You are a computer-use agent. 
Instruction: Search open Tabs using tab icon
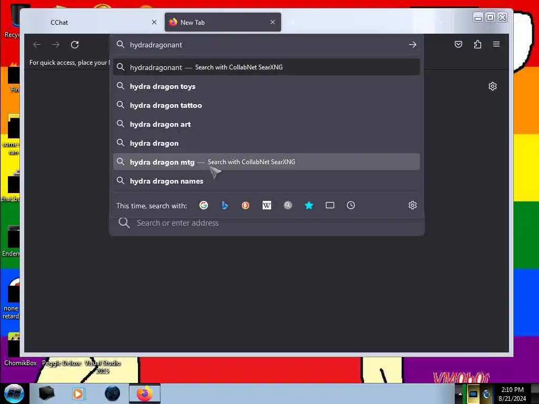pyautogui.click(x=330, y=206)
